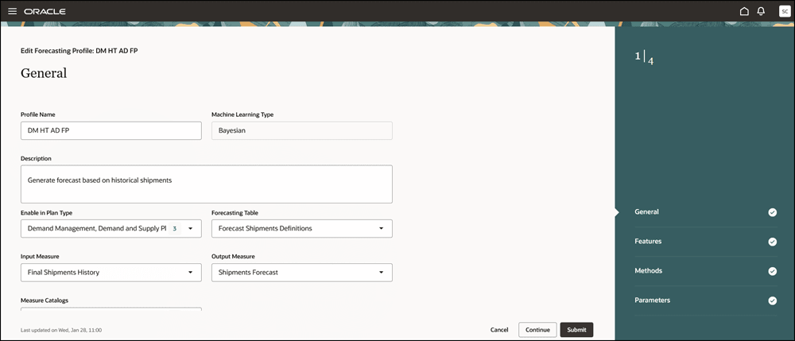Click the Cancel button
The height and width of the screenshot is (341, 795).
click(x=499, y=330)
